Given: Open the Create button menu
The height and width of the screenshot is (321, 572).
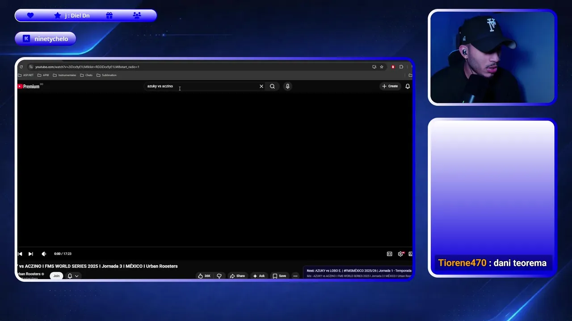Looking at the screenshot, I should pos(390,86).
